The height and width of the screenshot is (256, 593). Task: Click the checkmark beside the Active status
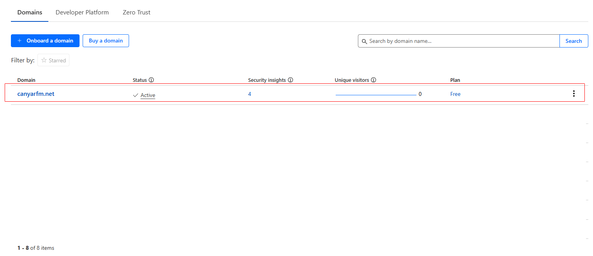coord(135,95)
